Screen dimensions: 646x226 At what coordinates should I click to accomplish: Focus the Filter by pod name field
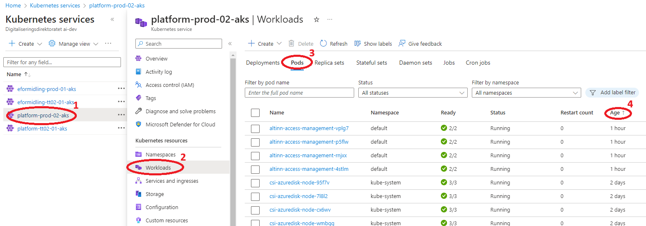pos(299,93)
